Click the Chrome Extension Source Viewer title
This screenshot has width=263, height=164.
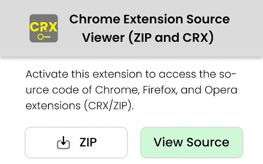[150, 19]
